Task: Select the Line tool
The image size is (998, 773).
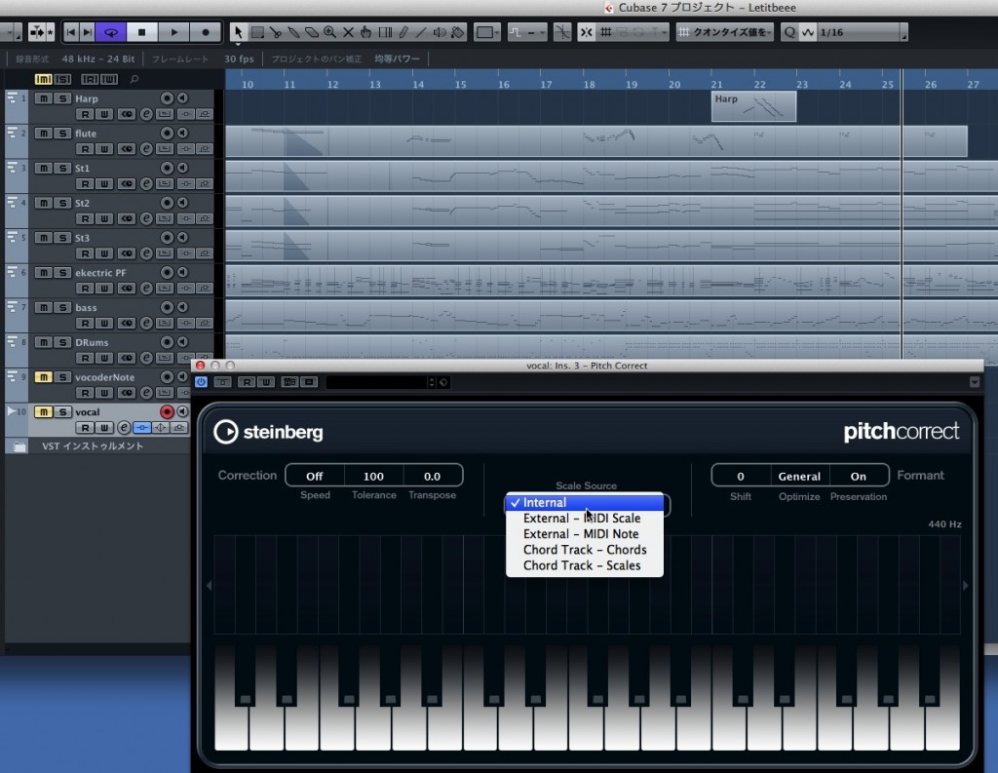Action: [x=421, y=32]
